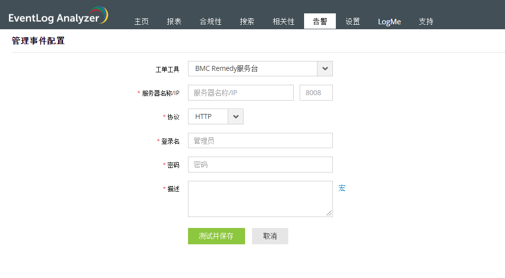Focus the port field showing 8008

point(316,93)
